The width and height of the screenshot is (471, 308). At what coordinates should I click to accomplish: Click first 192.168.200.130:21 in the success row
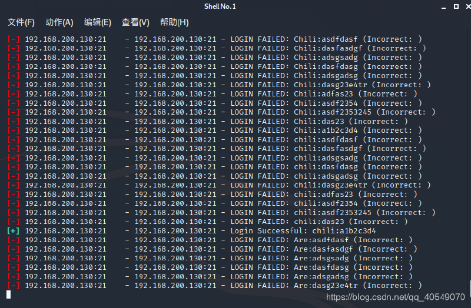coord(65,230)
